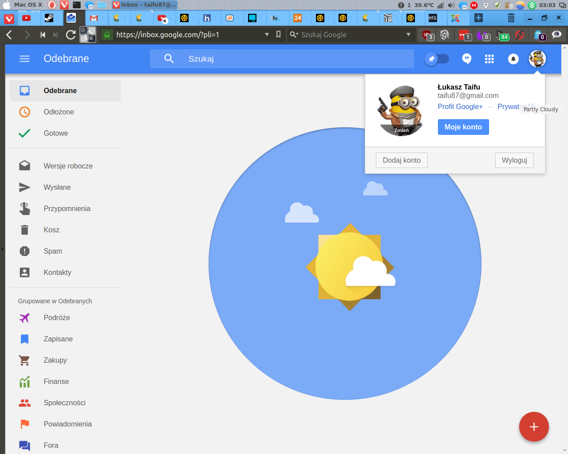Click the Dropbox tray icon
568x454 pixels.
point(486,5)
